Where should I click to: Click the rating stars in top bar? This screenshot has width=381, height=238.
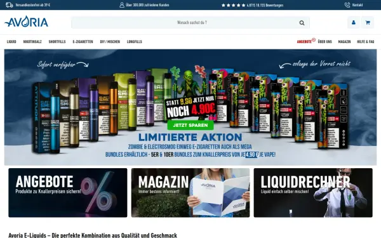(x=233, y=5)
